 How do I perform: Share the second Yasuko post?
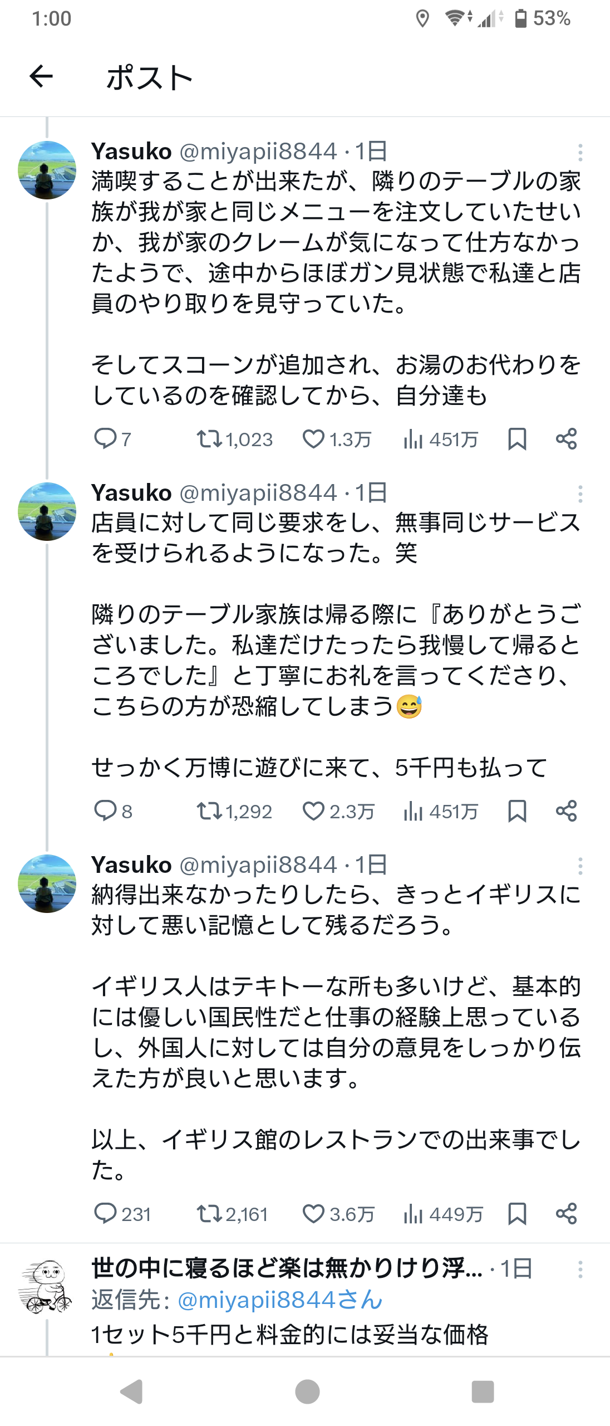(566, 811)
